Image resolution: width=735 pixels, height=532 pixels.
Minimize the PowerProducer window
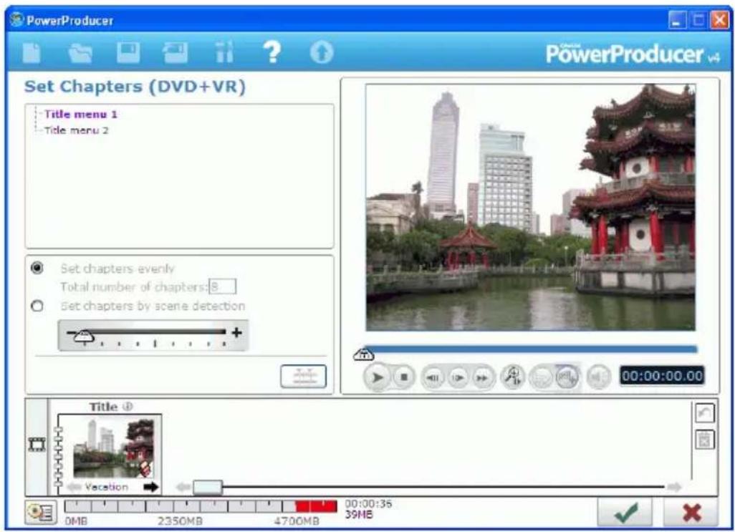(677, 20)
